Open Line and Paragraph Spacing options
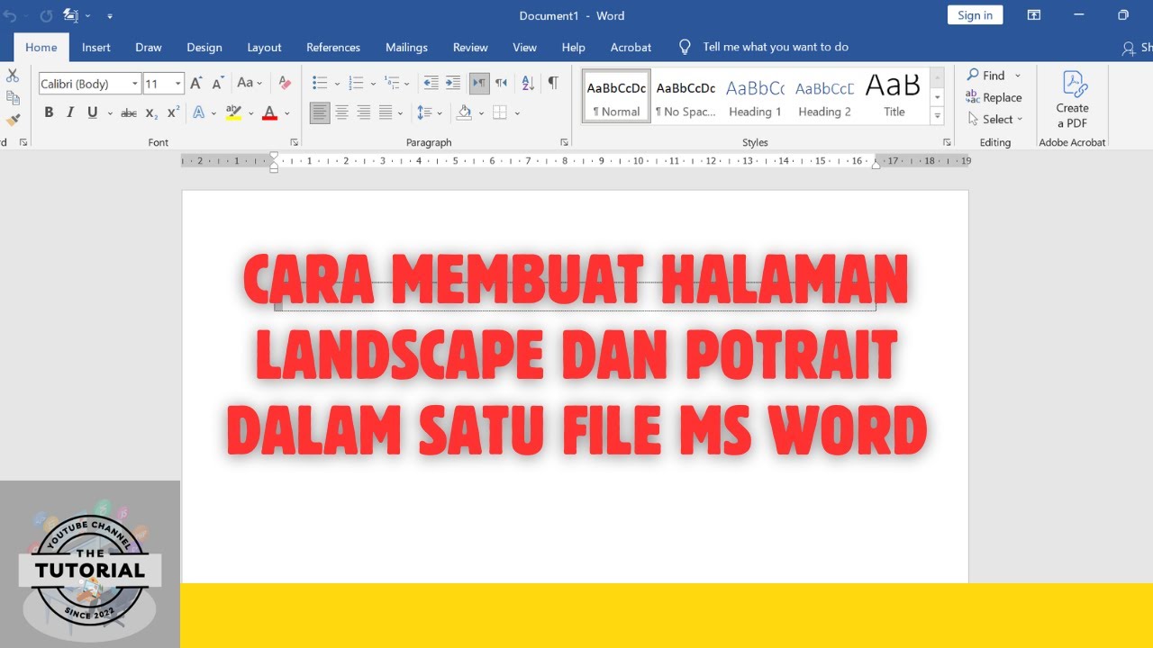The width and height of the screenshot is (1153, 648). point(423,112)
